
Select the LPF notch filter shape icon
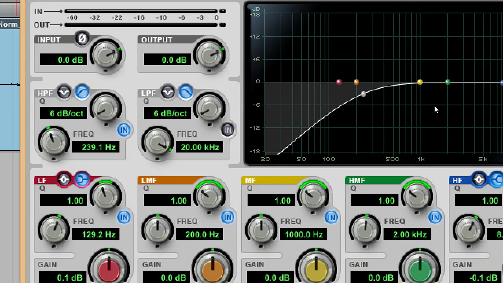click(168, 92)
